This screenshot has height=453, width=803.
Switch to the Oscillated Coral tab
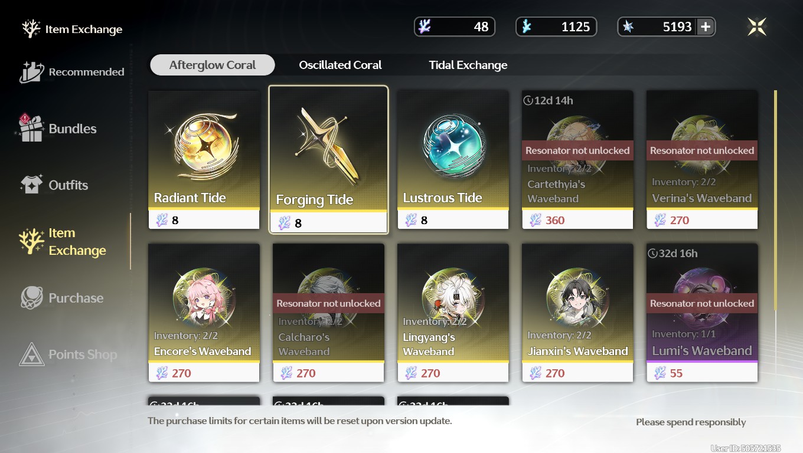(x=340, y=65)
